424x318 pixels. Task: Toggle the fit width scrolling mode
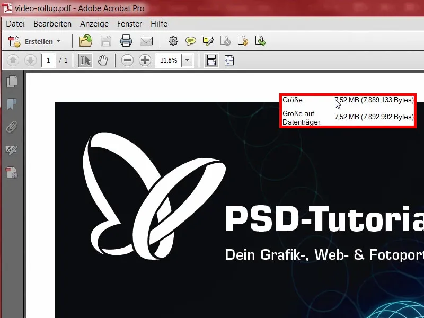point(211,60)
